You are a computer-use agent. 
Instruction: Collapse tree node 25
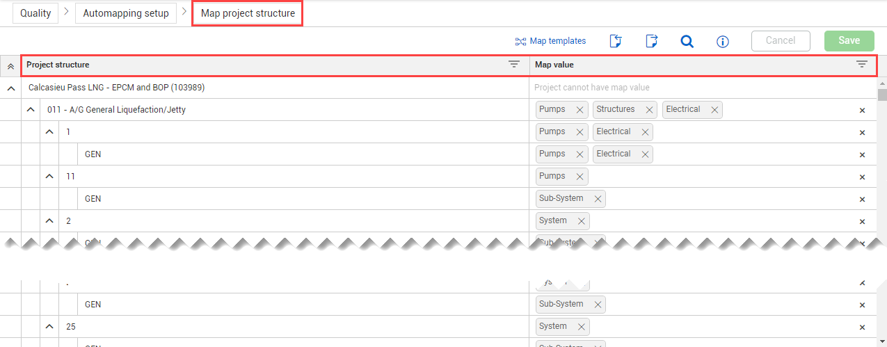coord(49,326)
